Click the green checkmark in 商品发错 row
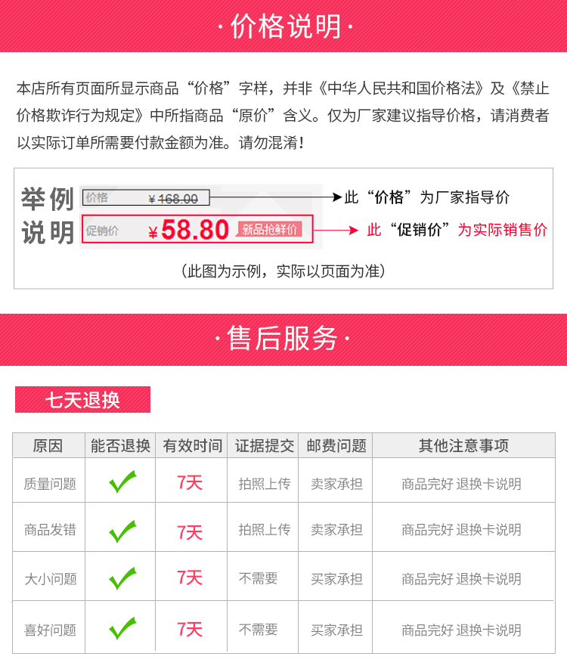567x669 pixels. (122, 531)
